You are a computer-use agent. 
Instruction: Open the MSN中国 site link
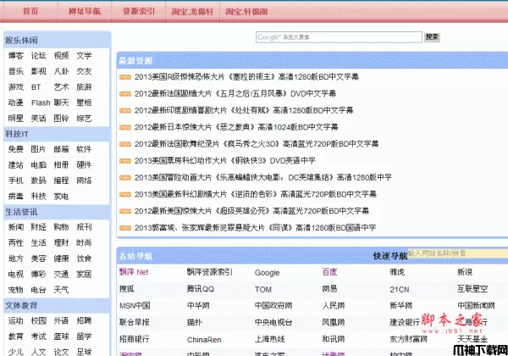click(x=135, y=306)
